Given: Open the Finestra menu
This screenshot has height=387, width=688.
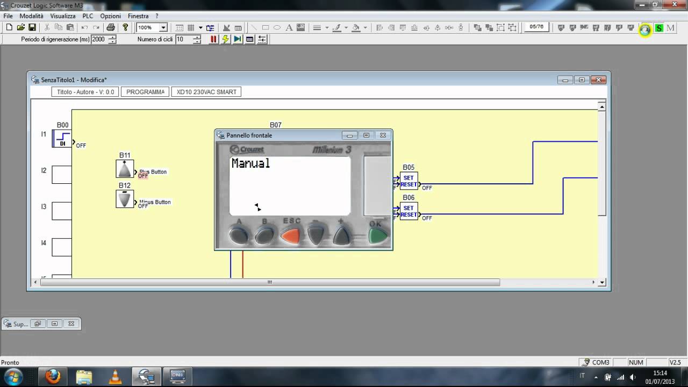Looking at the screenshot, I should [x=138, y=16].
